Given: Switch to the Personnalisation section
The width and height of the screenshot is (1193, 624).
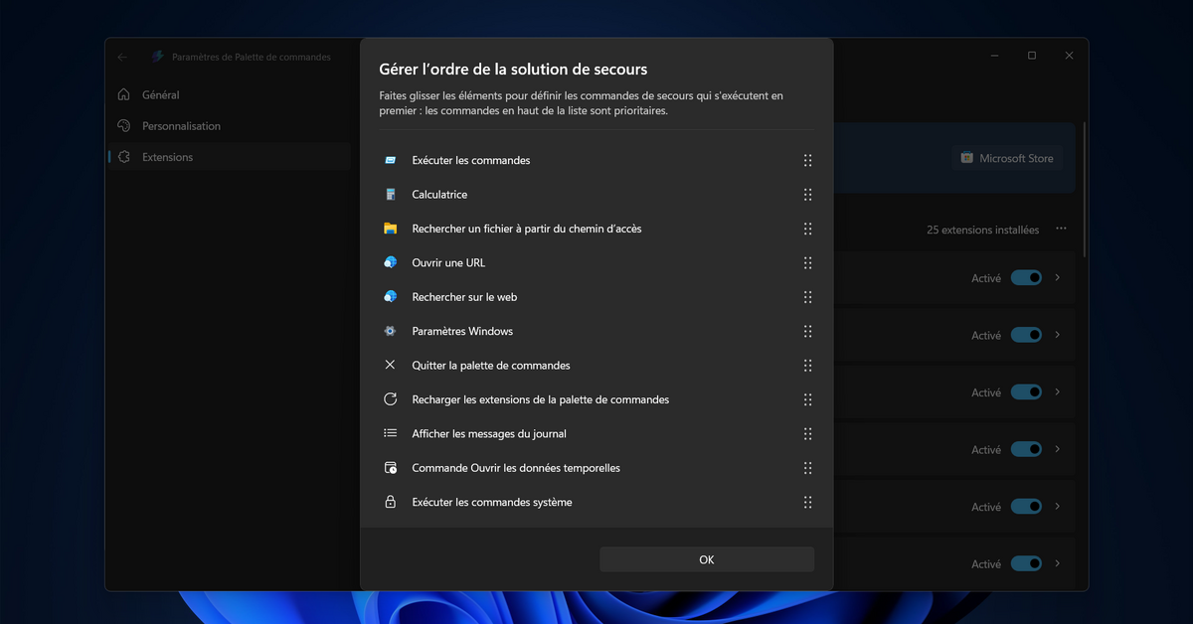Looking at the screenshot, I should pos(181,126).
